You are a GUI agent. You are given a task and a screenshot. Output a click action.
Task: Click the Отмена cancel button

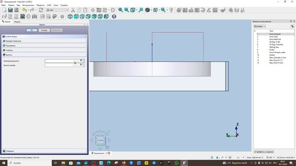[x=44, y=30]
